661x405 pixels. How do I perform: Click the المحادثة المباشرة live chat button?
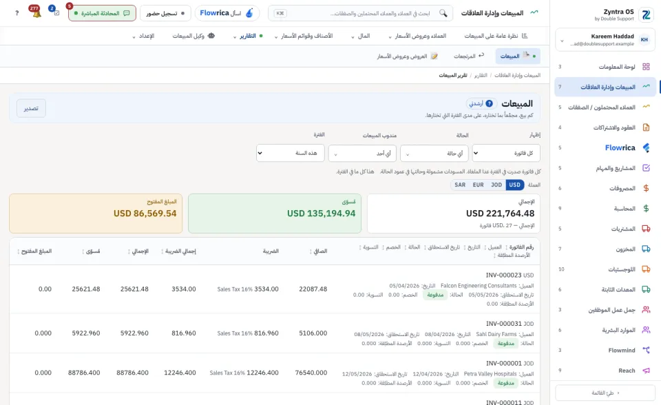(102, 13)
